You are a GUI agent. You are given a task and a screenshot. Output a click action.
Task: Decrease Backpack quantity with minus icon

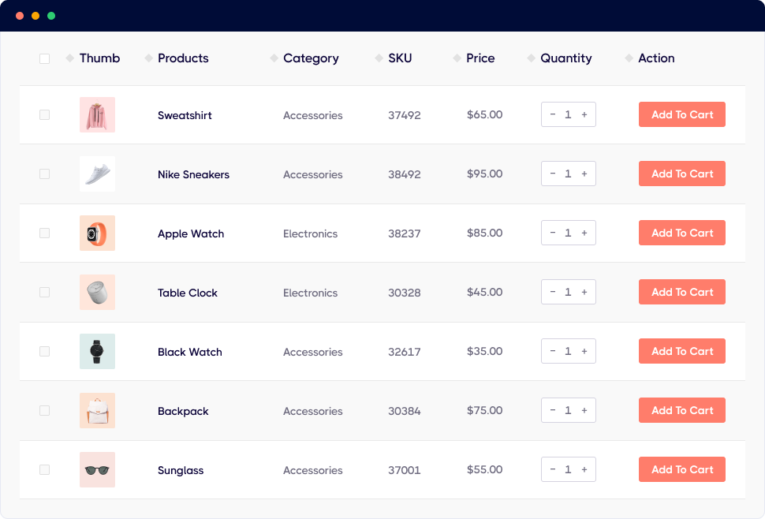[553, 411]
